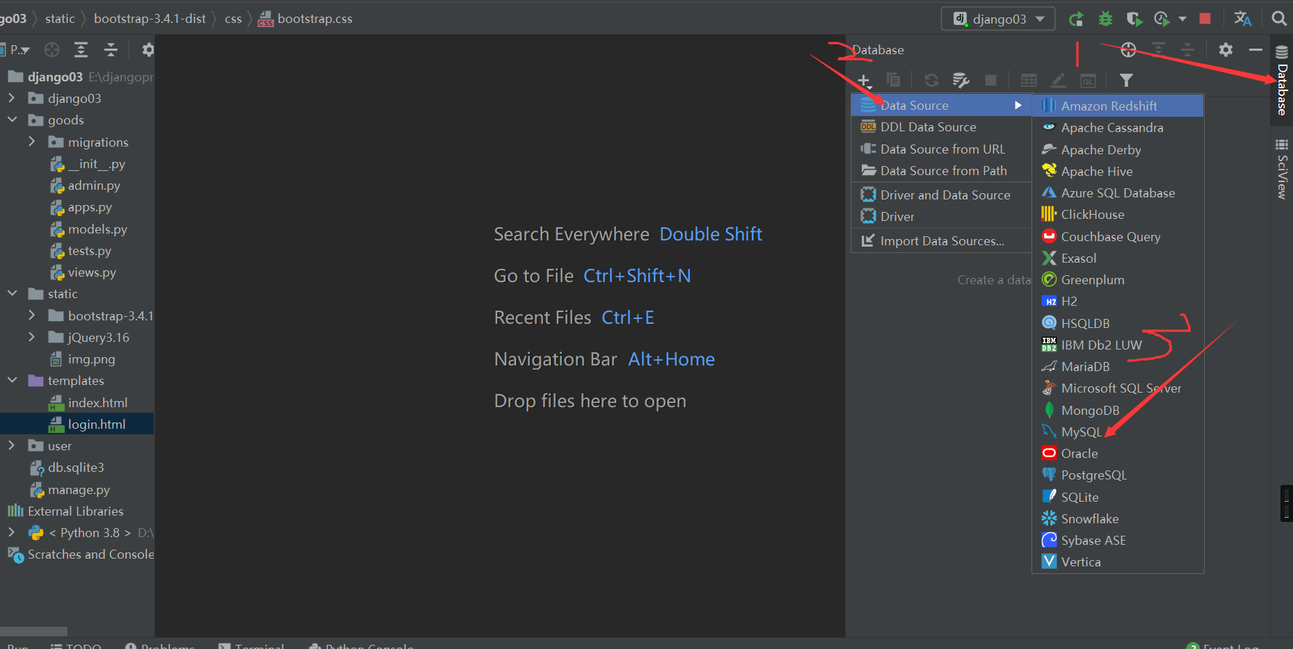
Task: Click the Refresh icon in Database toolbar
Action: 931,81
